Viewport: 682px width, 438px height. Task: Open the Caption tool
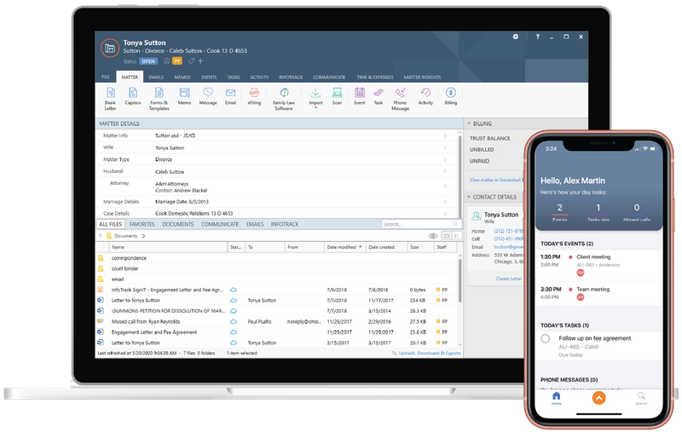click(133, 96)
